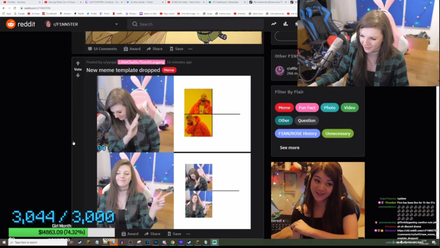This screenshot has width=440, height=248.
Task: Open the New meme template dropped post title
Action: [x=123, y=70]
